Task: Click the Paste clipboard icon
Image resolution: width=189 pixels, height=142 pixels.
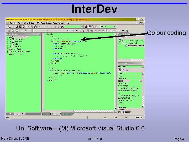Action: (35, 27)
